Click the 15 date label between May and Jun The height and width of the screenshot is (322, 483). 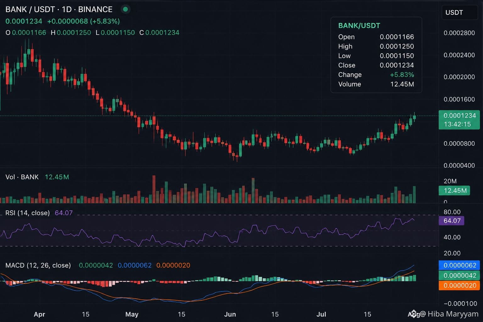[181, 314]
